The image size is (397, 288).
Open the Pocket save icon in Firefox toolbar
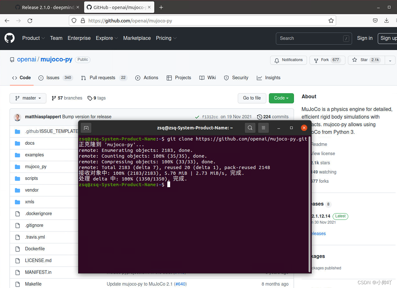[x=375, y=21]
